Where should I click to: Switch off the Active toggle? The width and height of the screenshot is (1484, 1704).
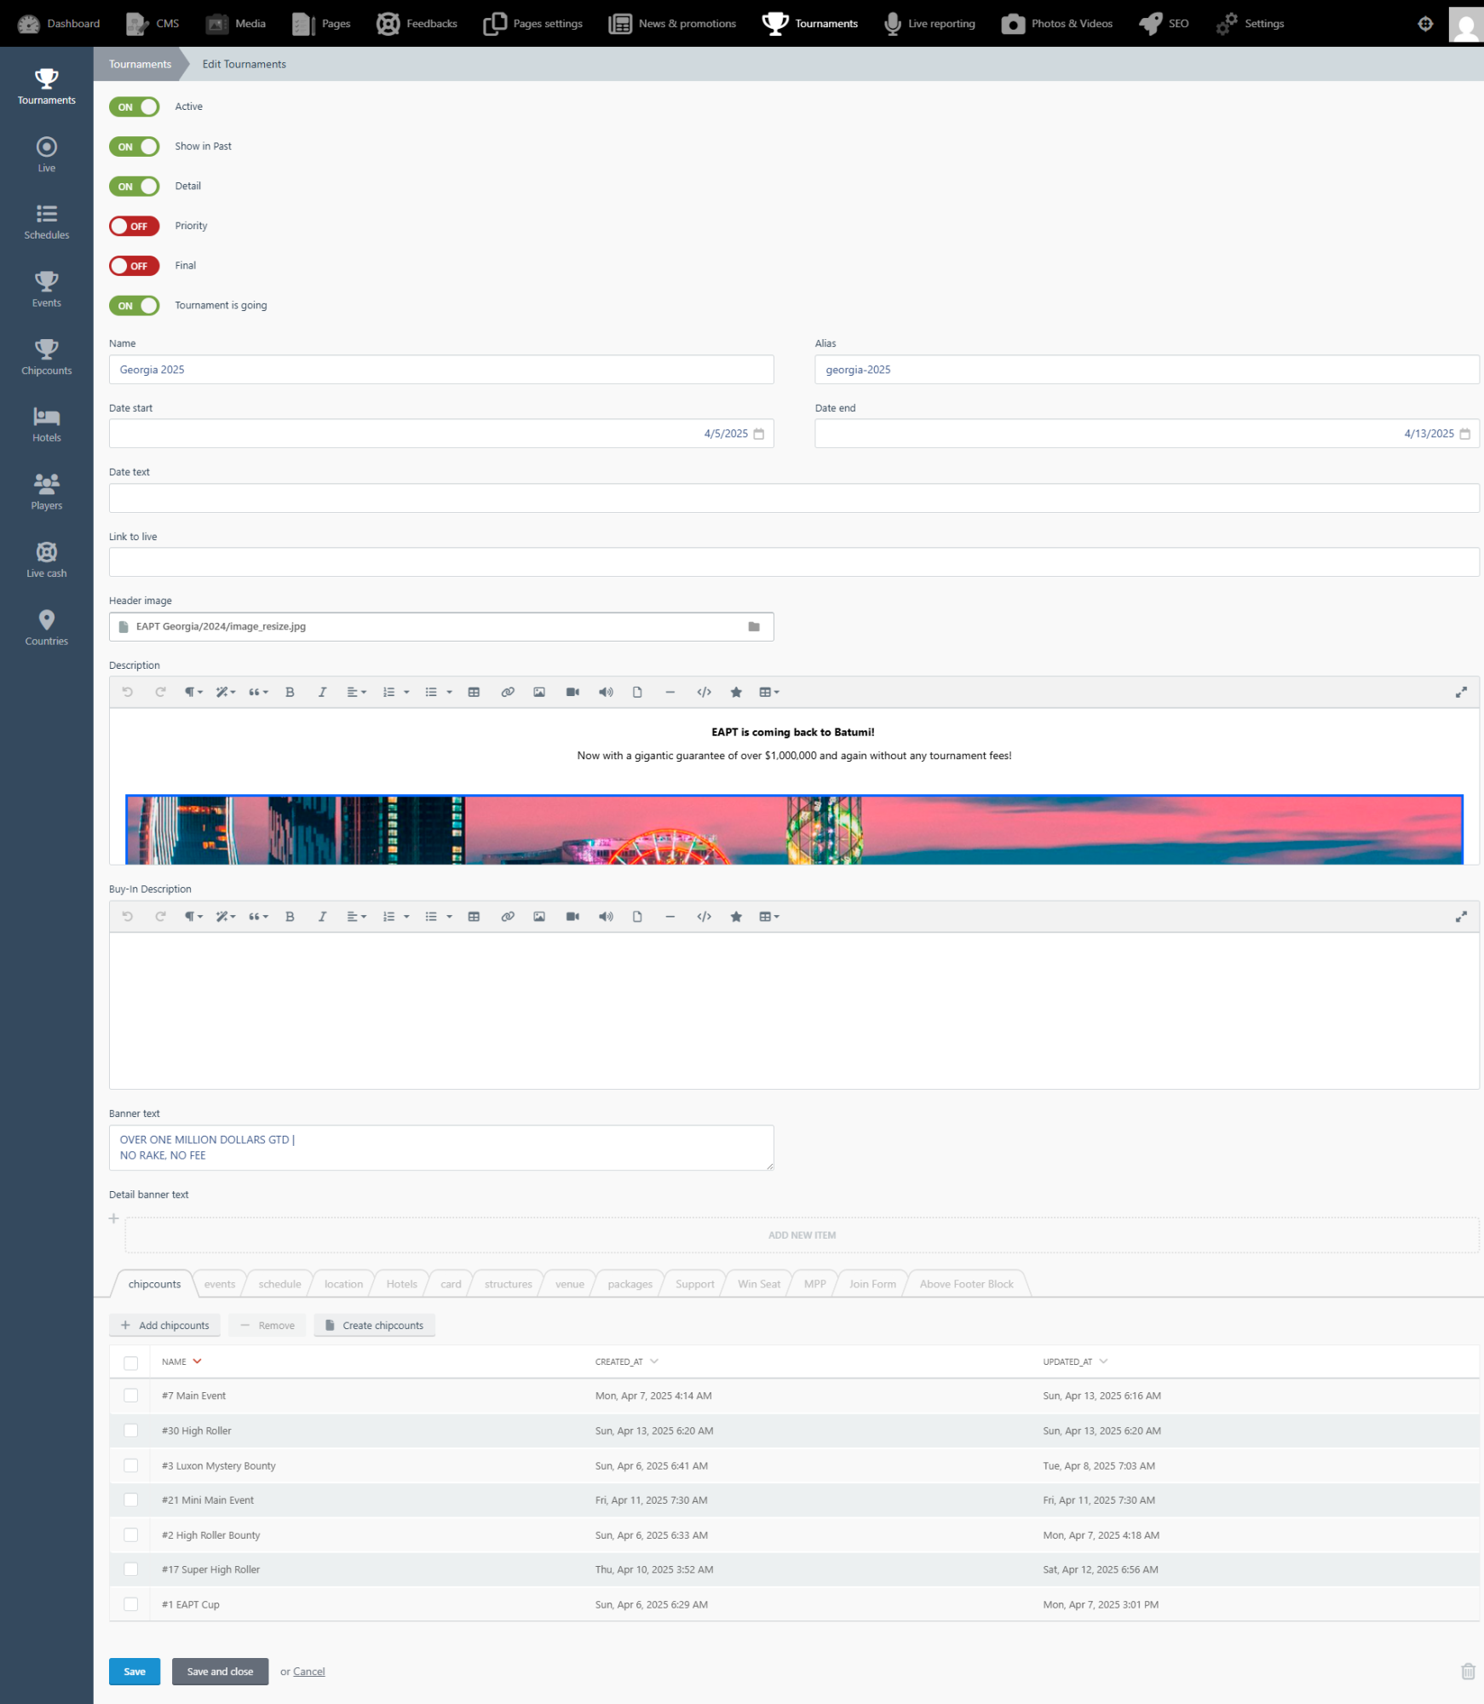pyautogui.click(x=135, y=106)
